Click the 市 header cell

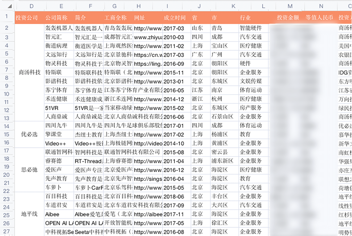(225, 17)
